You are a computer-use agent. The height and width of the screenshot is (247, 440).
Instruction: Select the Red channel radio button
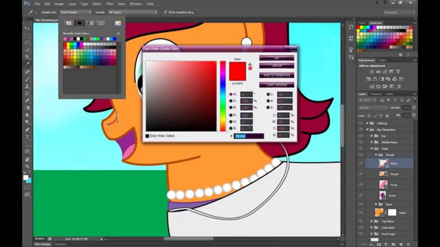231,115
